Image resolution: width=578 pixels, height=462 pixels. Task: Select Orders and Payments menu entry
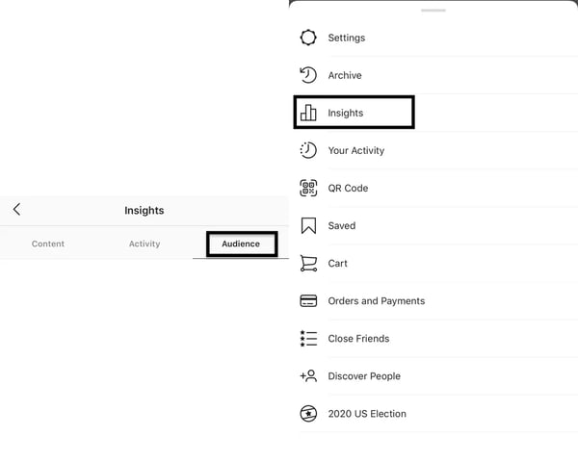click(x=376, y=300)
